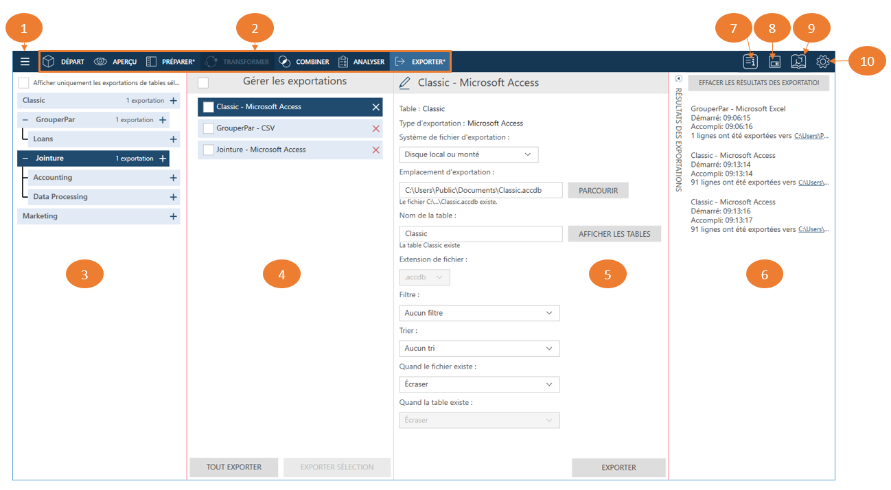Add an export to the Marketing table

173,216
